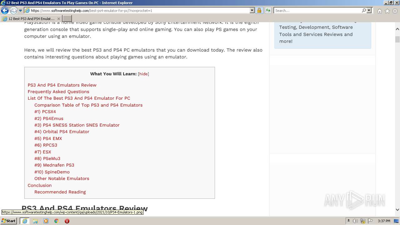The width and height of the screenshot is (400, 225).
Task: Go back with the browser Back arrow
Action: pyautogui.click(x=5, y=11)
